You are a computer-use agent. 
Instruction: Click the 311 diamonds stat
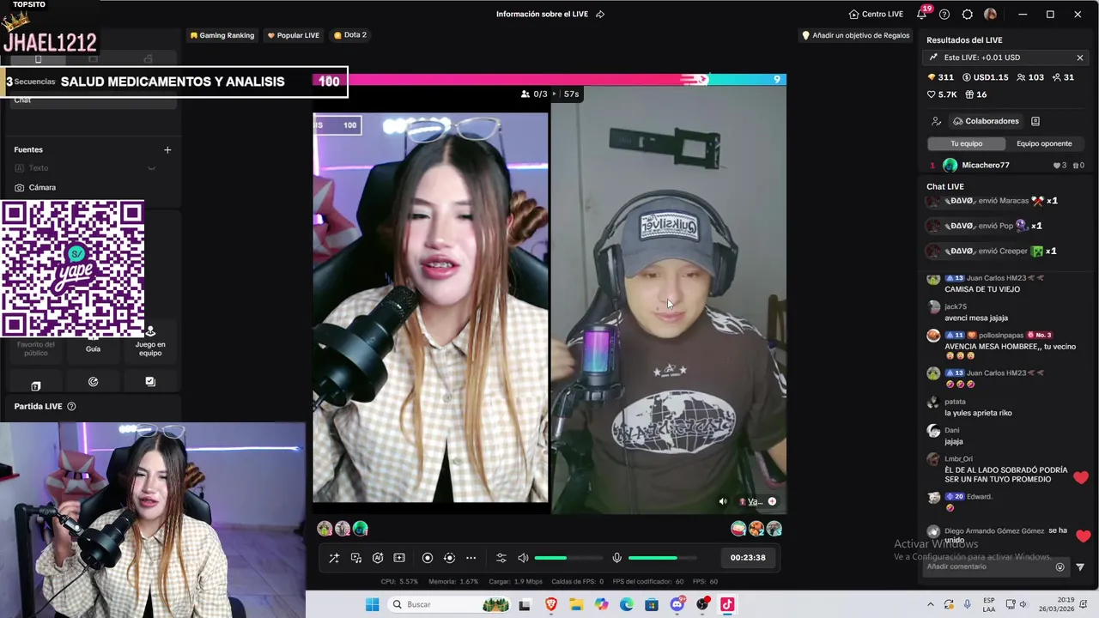(941, 77)
